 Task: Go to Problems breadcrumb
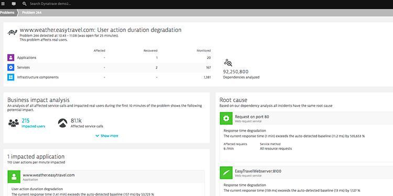(7, 13)
